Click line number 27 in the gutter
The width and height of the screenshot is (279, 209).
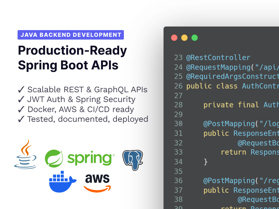coord(178,96)
